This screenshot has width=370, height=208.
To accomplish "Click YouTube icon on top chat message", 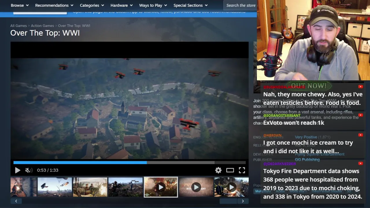I will pyautogui.click(x=360, y=87).
